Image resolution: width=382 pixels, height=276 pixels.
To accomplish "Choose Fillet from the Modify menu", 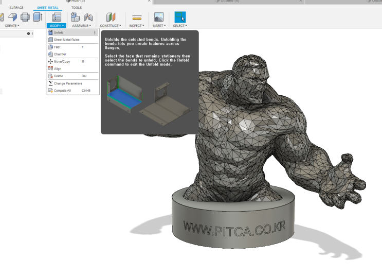I will (57, 47).
